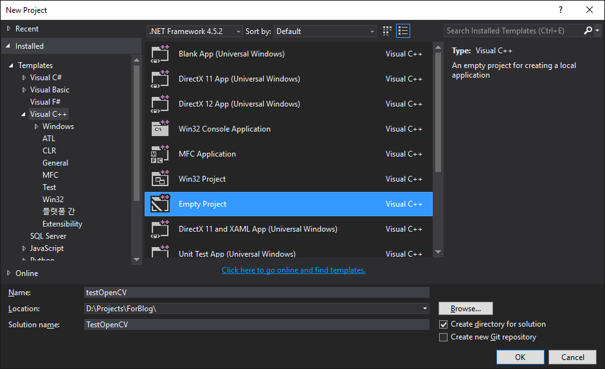Switch to small icons view
This screenshot has height=369, width=605.
tap(387, 31)
